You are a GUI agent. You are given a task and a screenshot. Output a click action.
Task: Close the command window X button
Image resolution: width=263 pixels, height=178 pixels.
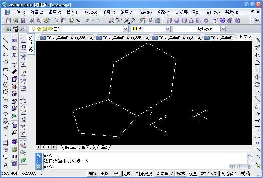coord(39,167)
